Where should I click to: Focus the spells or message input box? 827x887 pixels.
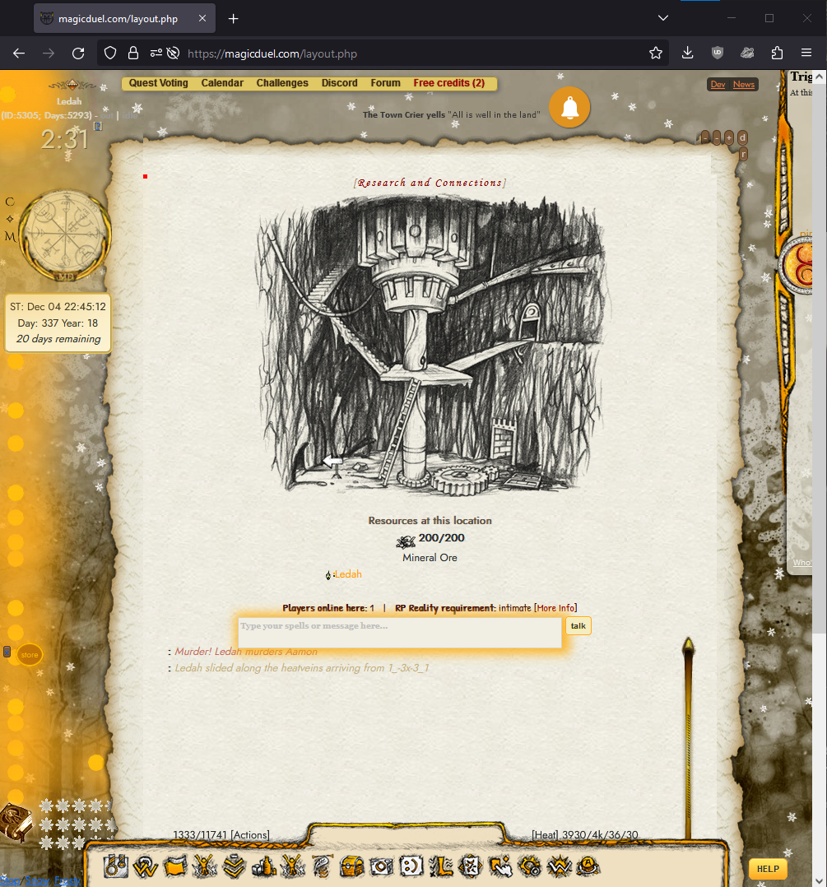click(x=399, y=633)
